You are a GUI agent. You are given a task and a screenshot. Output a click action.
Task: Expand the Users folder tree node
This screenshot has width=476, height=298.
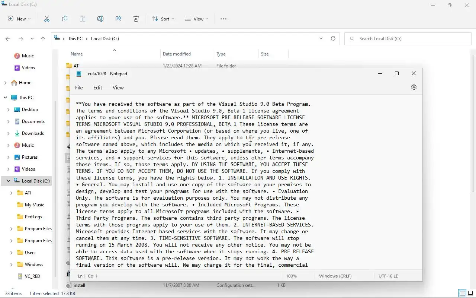point(11,253)
